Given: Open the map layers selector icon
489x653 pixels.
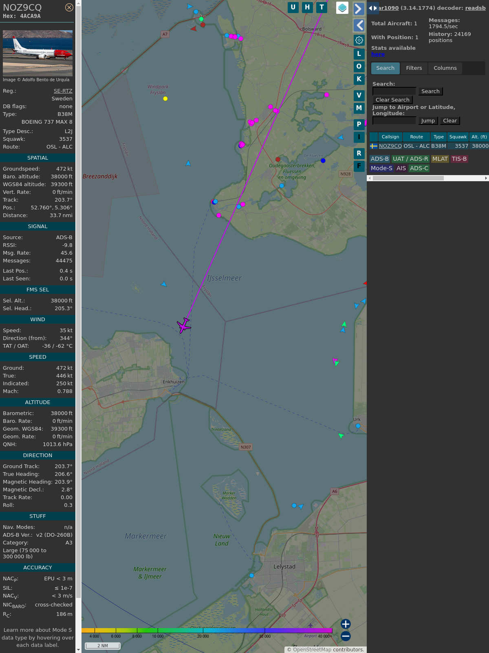Looking at the screenshot, I should [x=342, y=8].
